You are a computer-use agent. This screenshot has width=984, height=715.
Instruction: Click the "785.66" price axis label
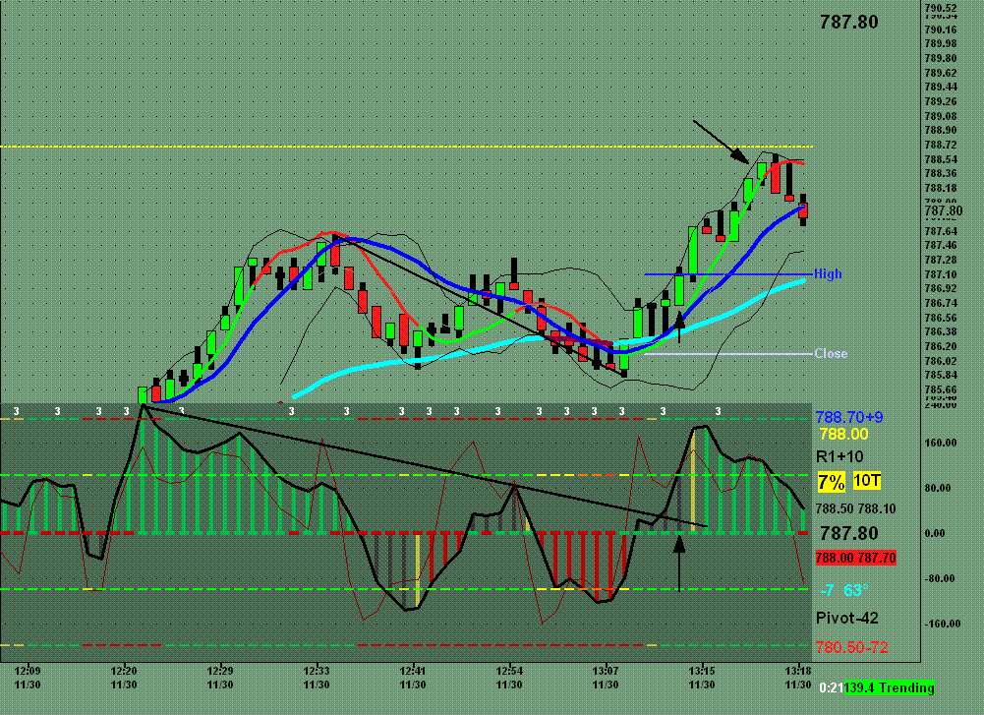pos(941,389)
